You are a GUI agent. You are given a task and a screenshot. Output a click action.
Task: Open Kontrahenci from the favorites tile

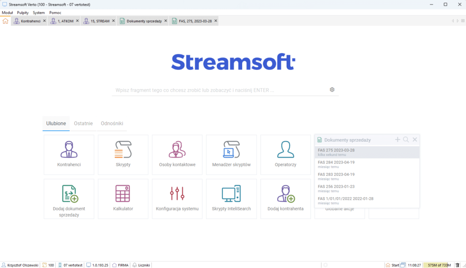point(69,154)
